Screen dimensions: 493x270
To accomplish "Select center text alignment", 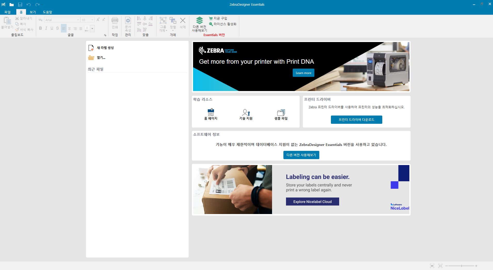I will pyautogui.click(x=69, y=28).
